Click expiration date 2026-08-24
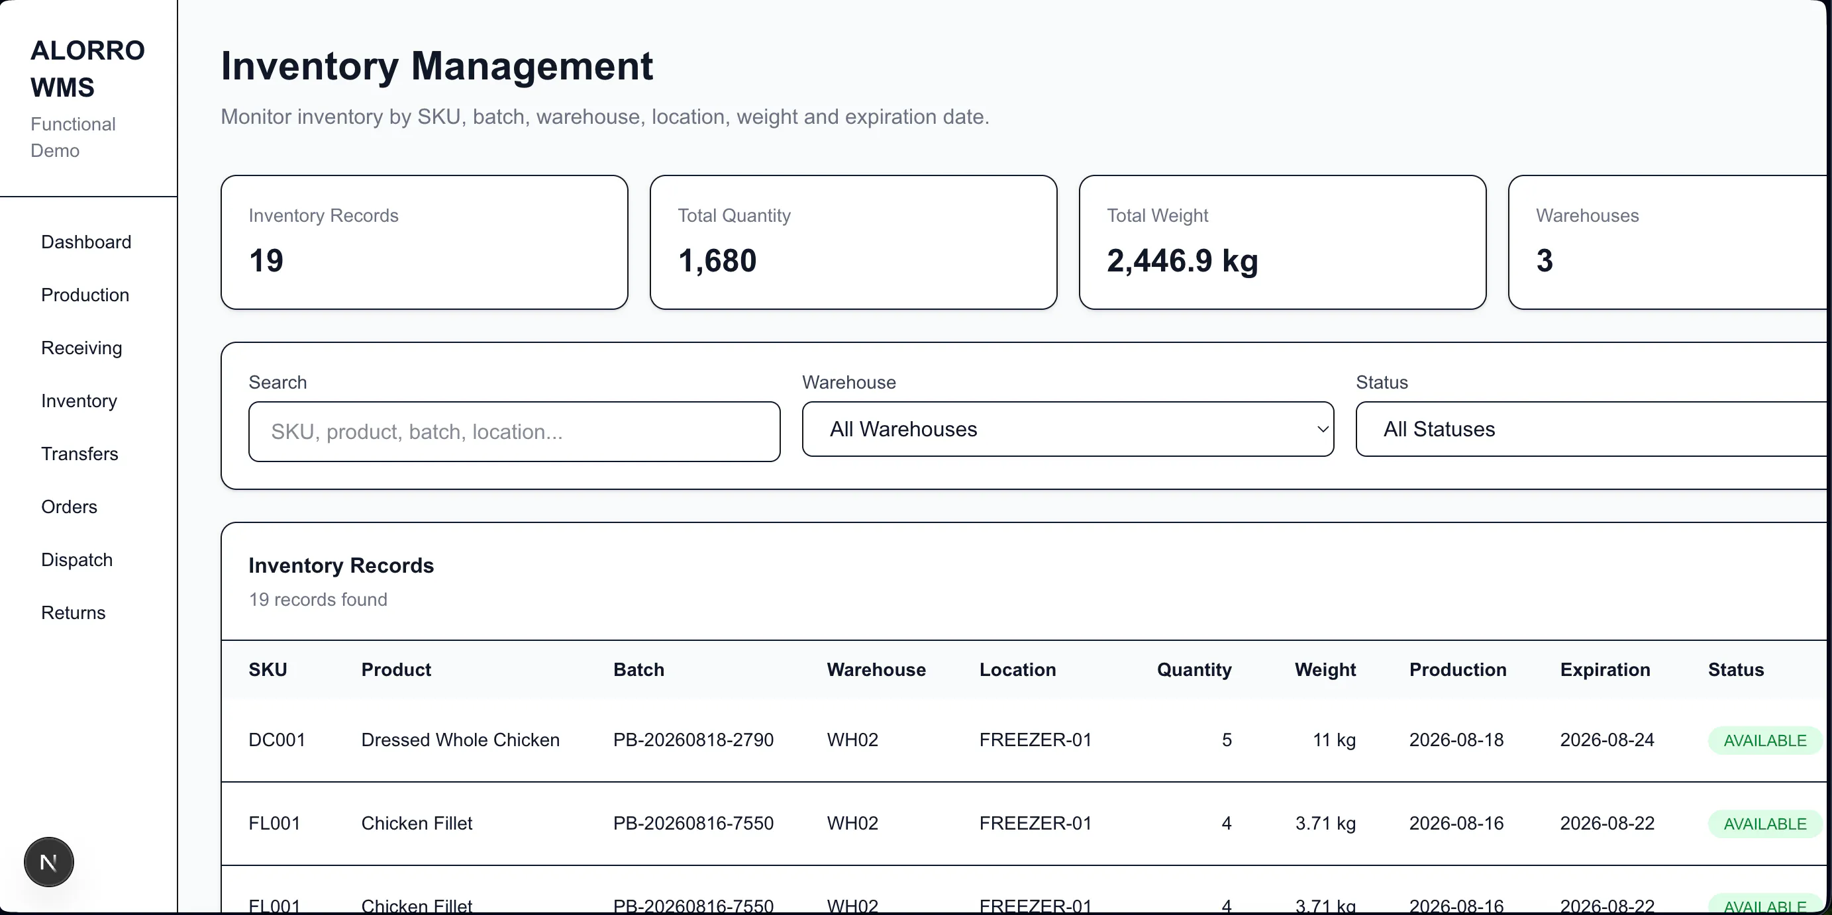The width and height of the screenshot is (1832, 915). [1607, 740]
